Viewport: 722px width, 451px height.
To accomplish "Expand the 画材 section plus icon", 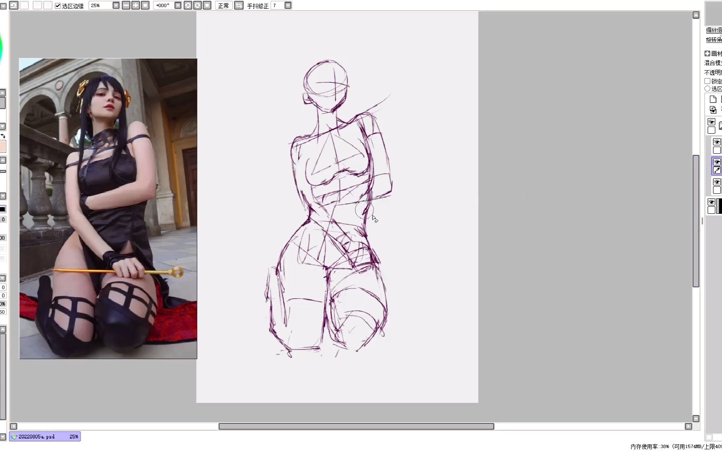I will pyautogui.click(x=707, y=53).
